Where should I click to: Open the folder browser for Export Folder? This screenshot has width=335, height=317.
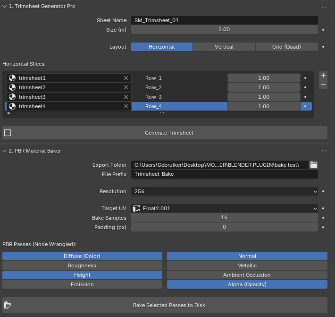click(x=314, y=165)
